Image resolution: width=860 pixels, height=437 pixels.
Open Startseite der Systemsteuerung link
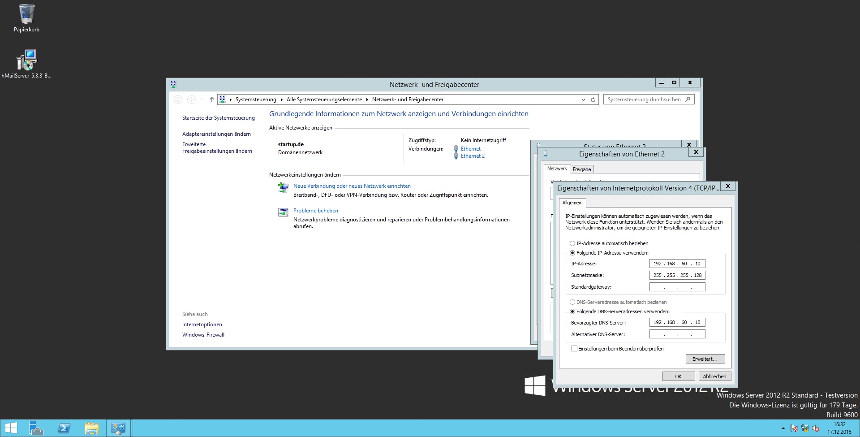coord(218,118)
